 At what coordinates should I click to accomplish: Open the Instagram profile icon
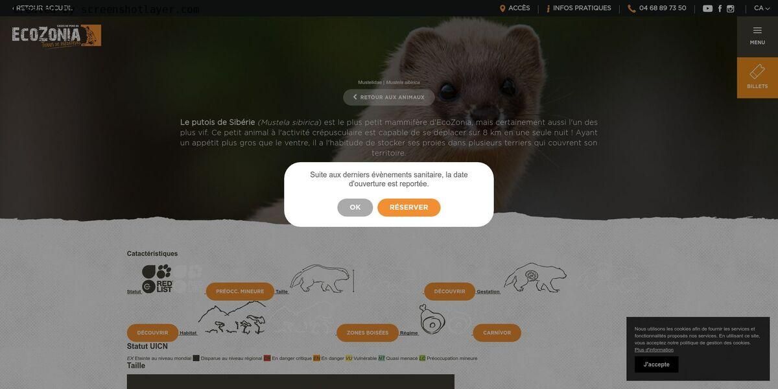[731, 8]
